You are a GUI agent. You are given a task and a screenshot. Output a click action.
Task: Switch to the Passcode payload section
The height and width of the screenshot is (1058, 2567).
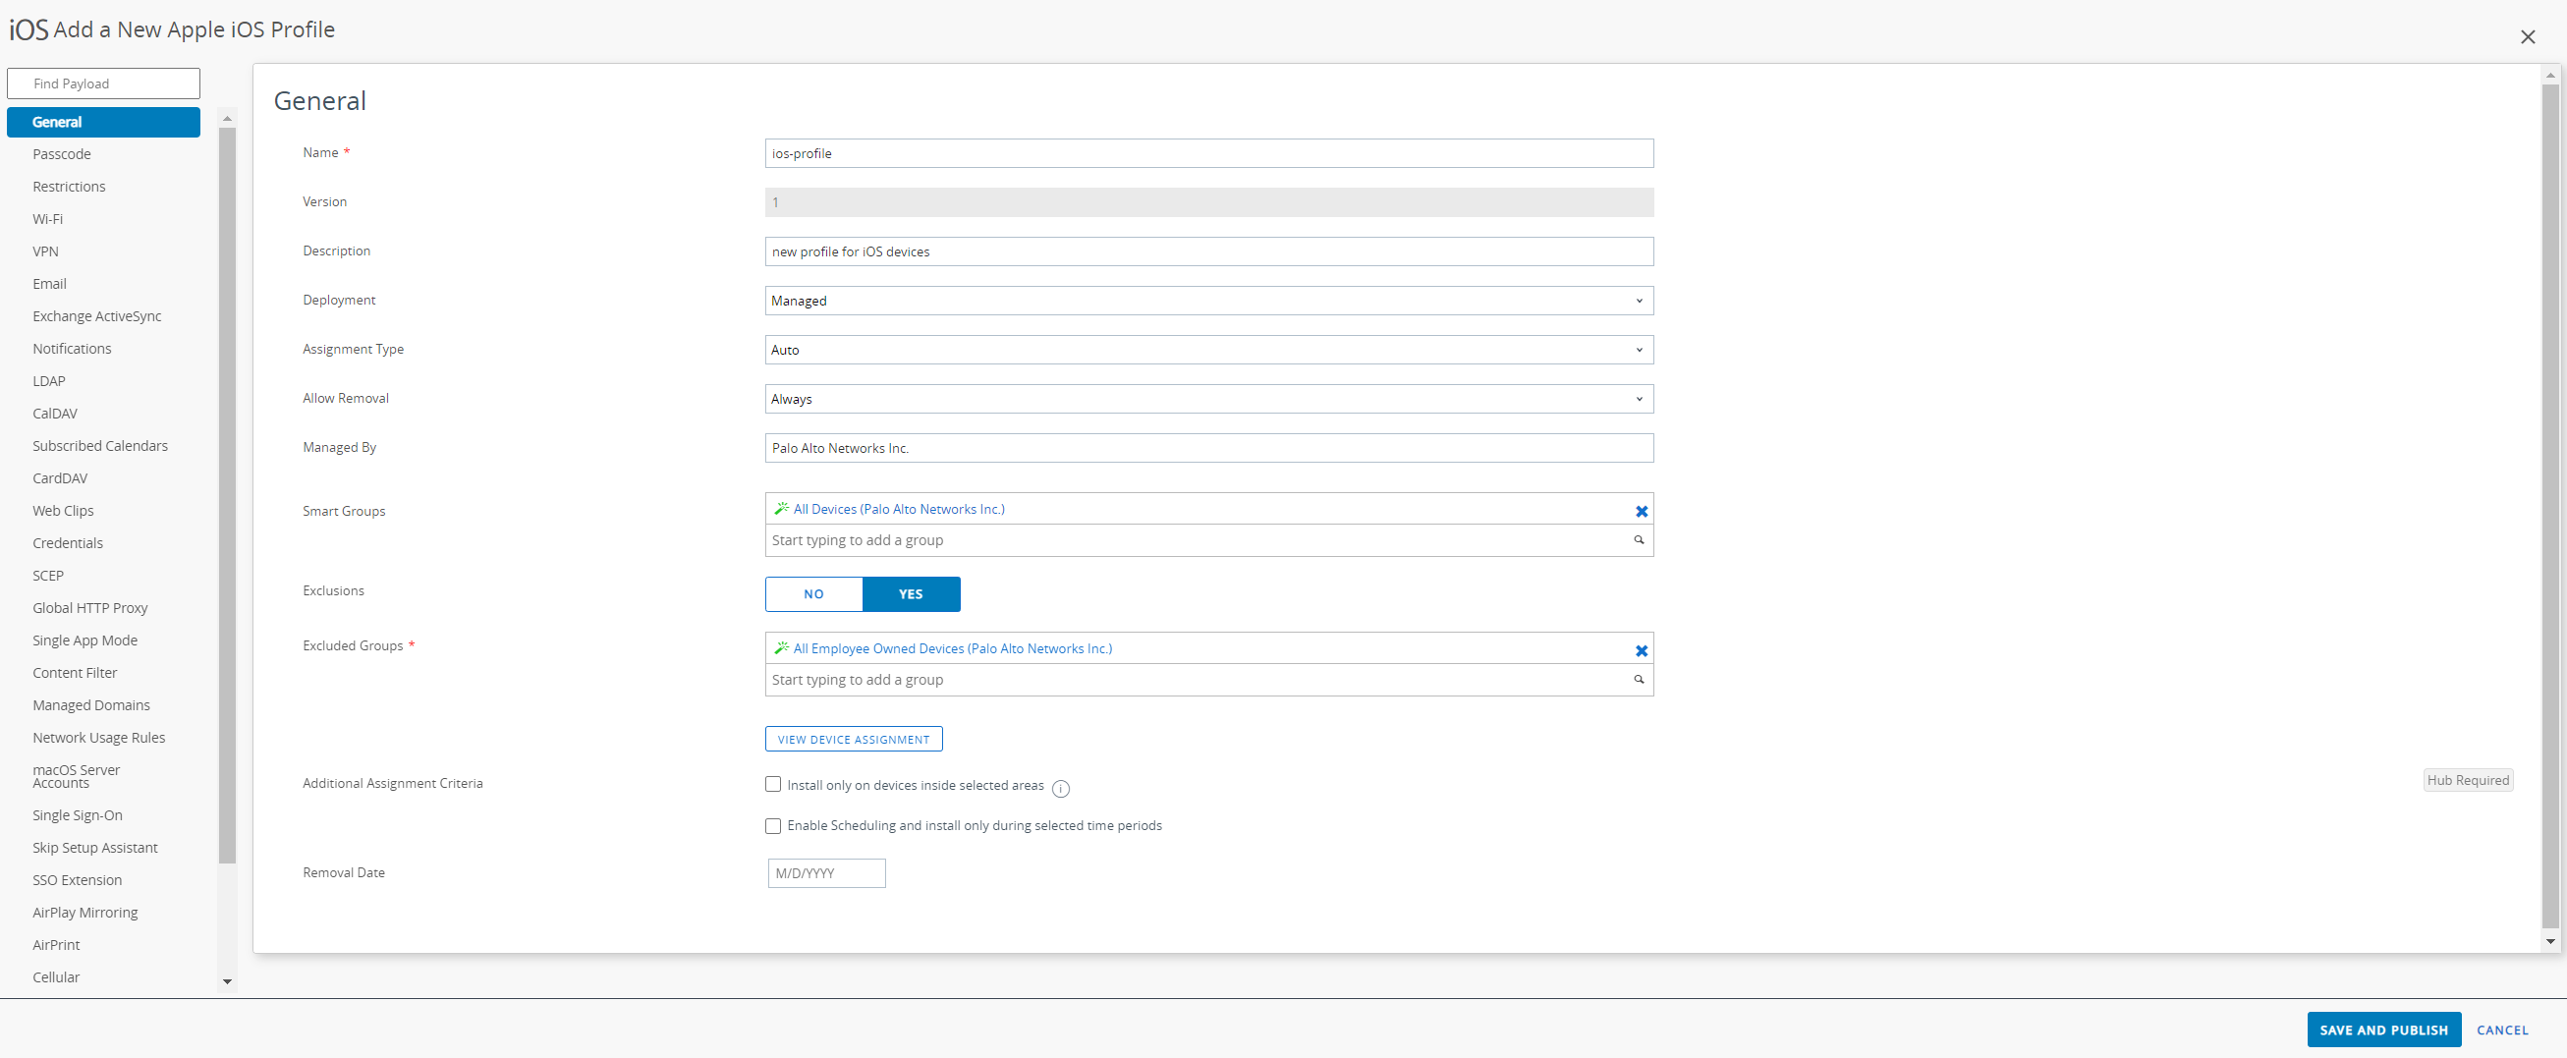[x=62, y=153]
